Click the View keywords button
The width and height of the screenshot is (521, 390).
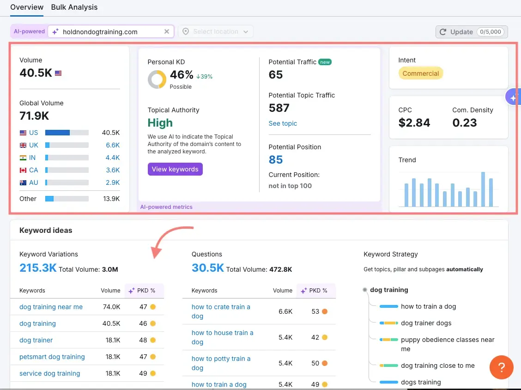(x=175, y=169)
